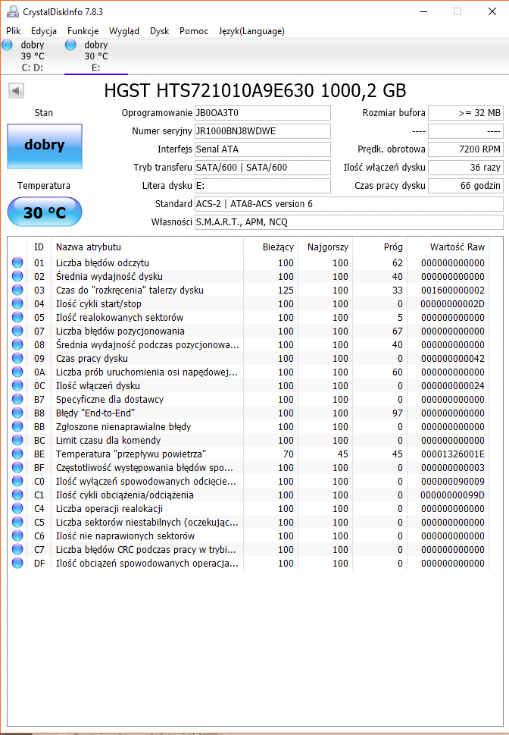Click status orb for attribute 04
509x735 pixels.
tap(17, 303)
